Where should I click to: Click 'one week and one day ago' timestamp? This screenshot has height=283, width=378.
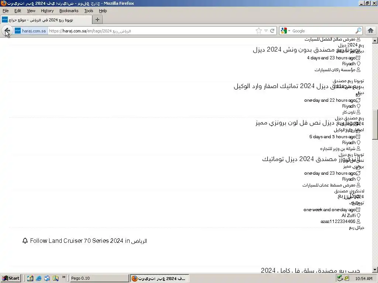click(330, 210)
